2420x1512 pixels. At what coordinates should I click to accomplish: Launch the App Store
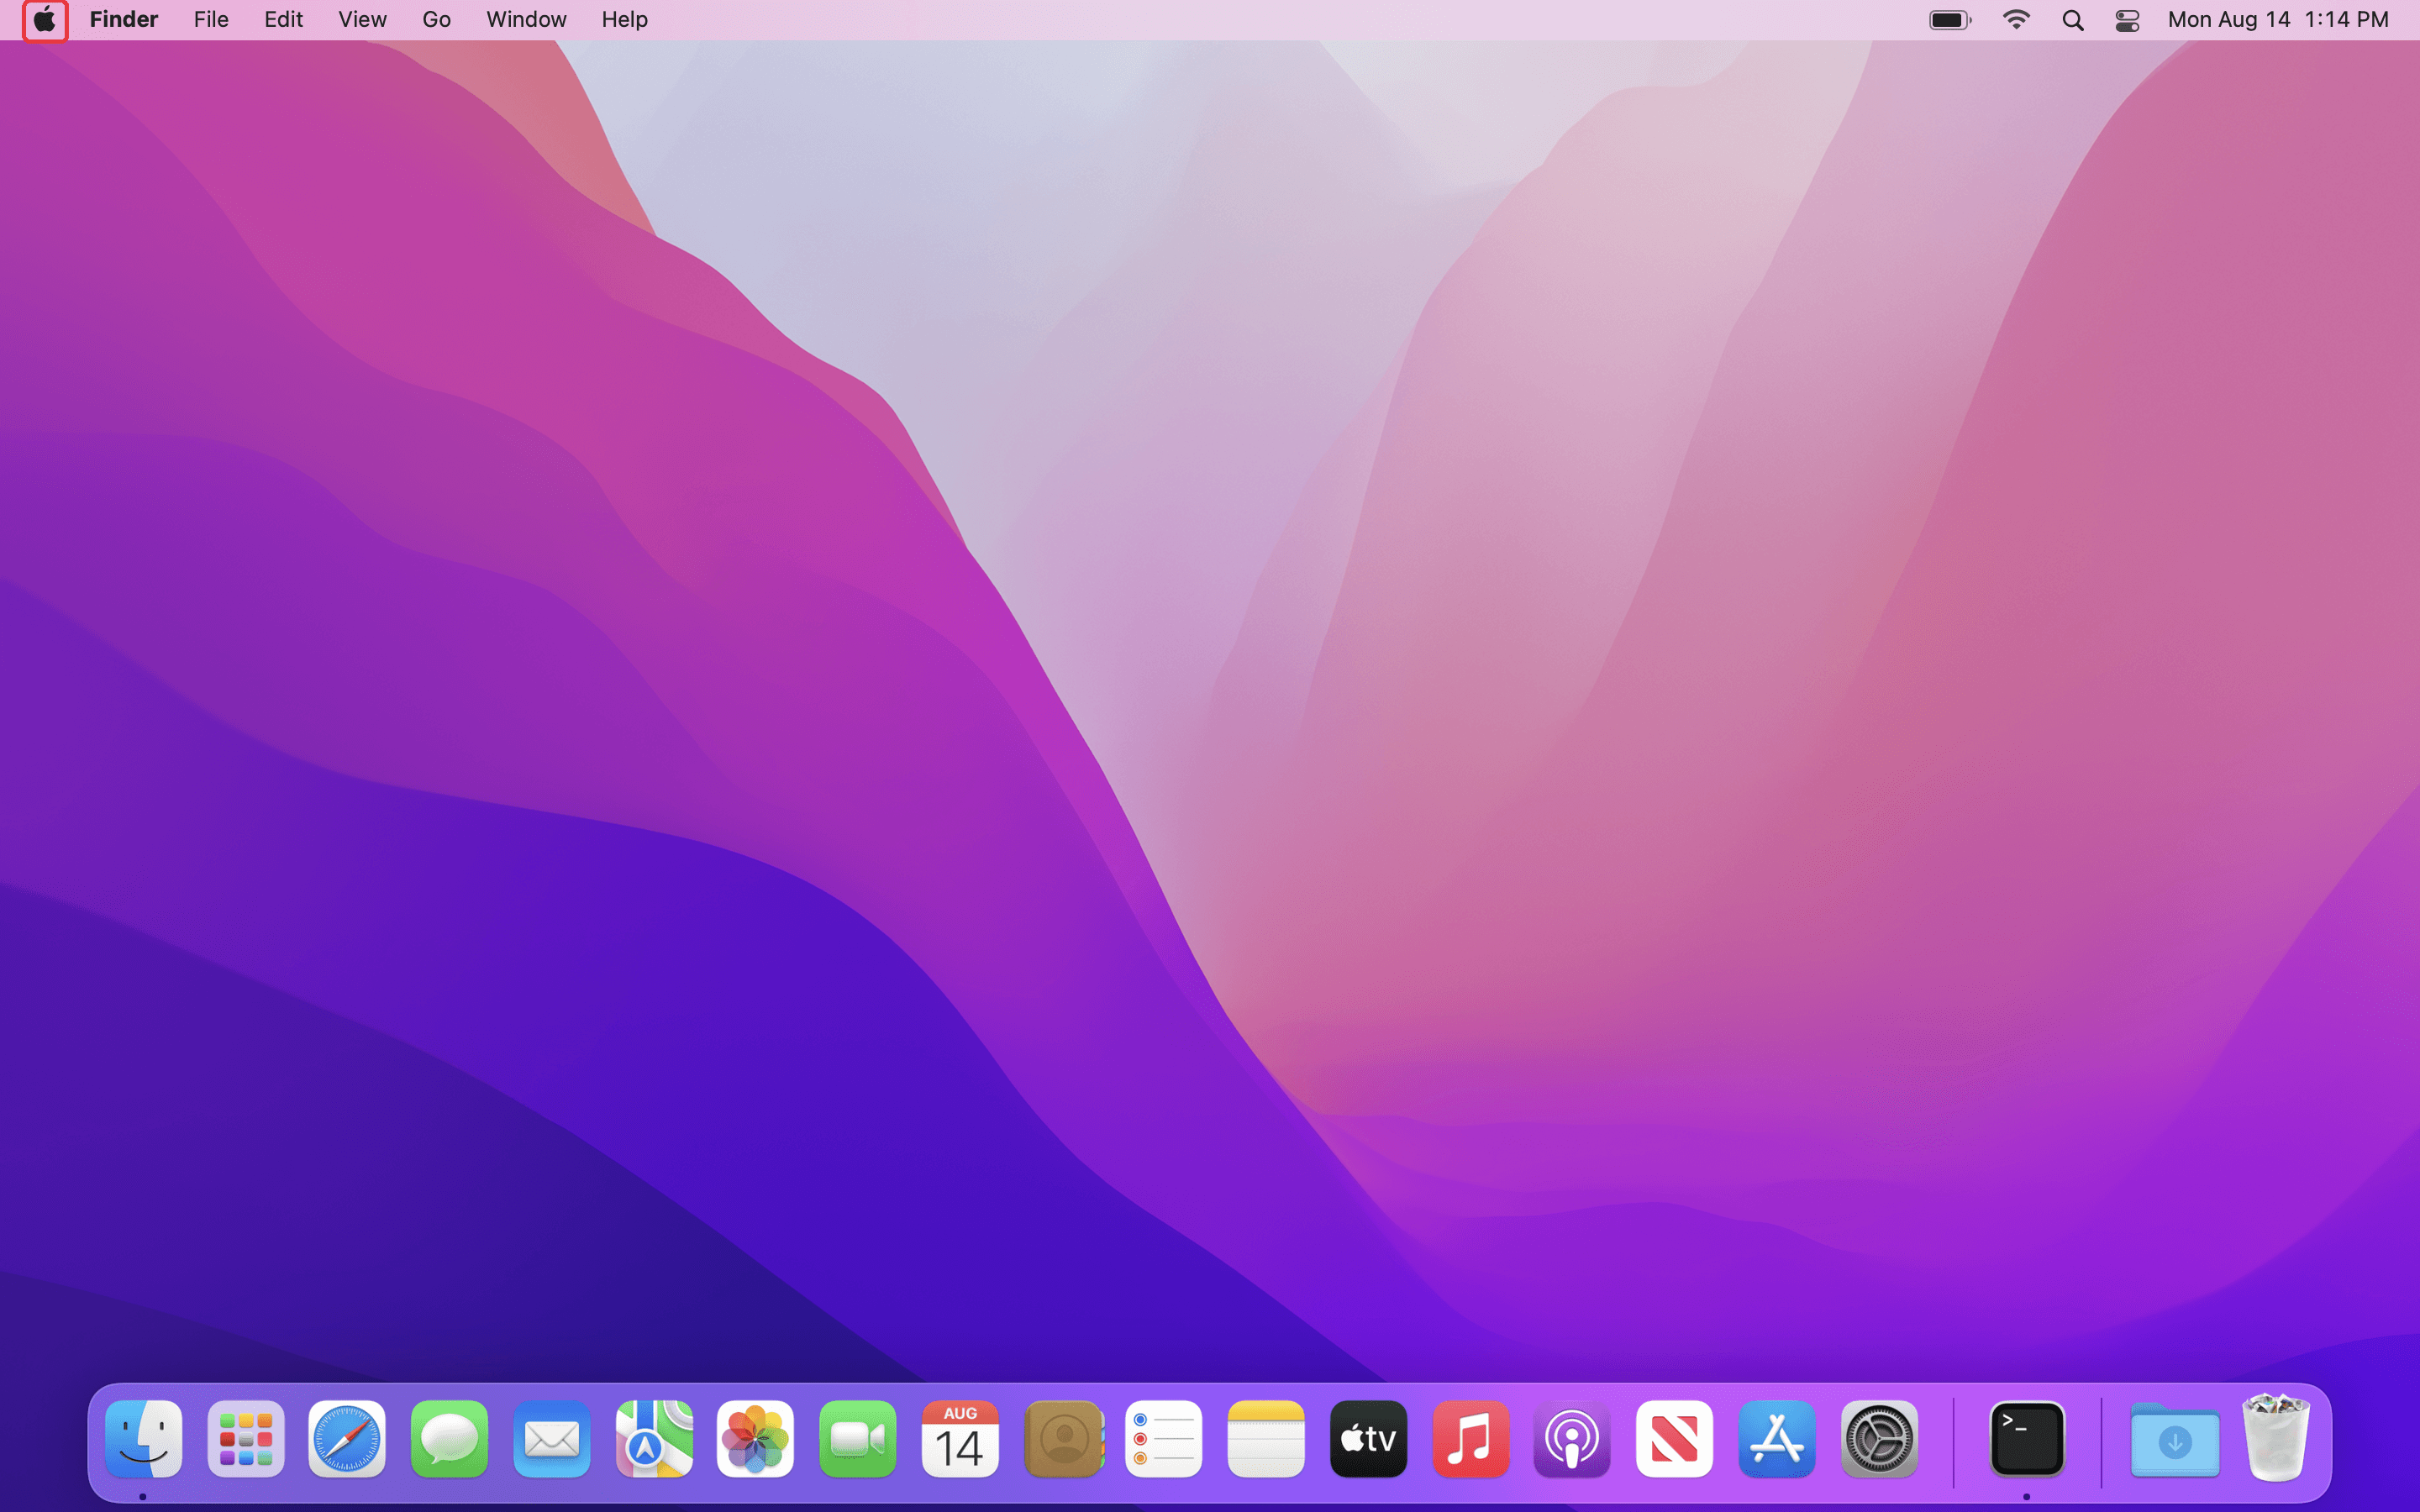click(x=1776, y=1439)
